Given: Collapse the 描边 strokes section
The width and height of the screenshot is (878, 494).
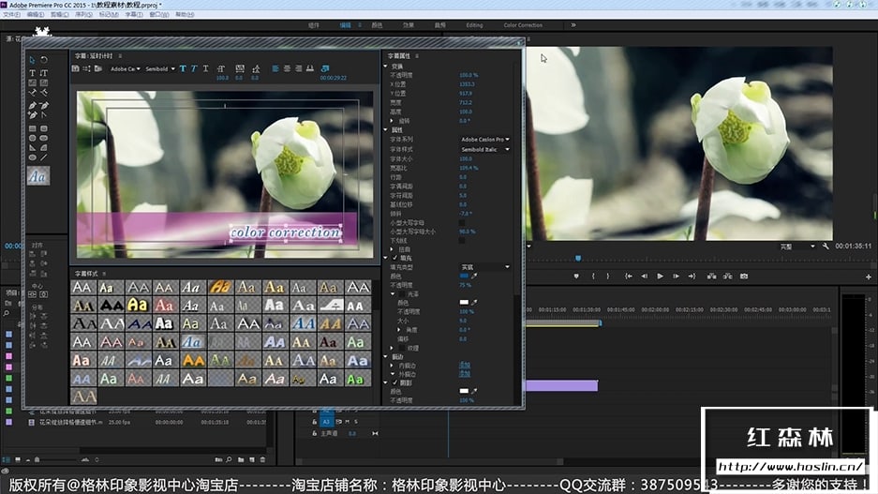Looking at the screenshot, I should 385,357.
